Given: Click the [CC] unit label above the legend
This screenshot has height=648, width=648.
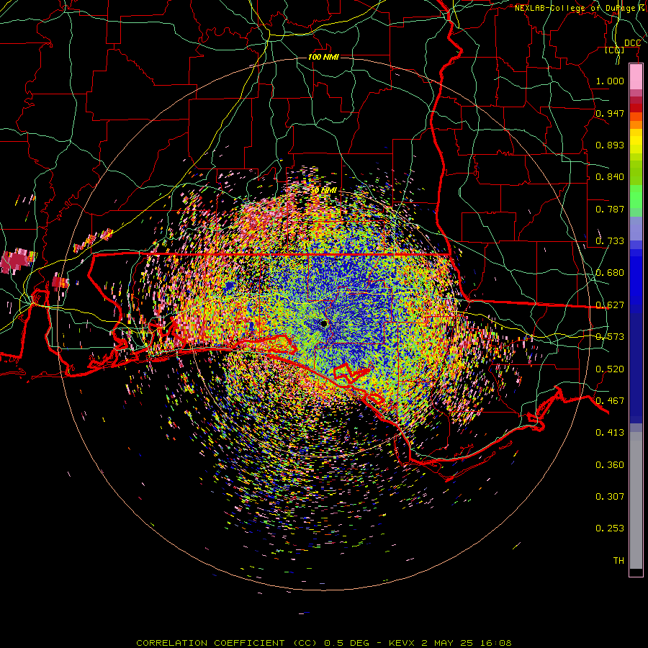Looking at the screenshot, I should pyautogui.click(x=615, y=50).
